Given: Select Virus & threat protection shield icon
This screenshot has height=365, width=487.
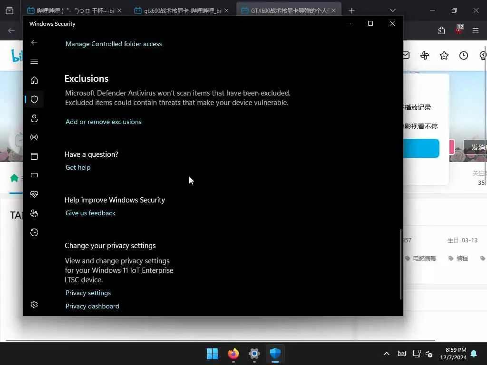Looking at the screenshot, I should [x=34, y=99].
